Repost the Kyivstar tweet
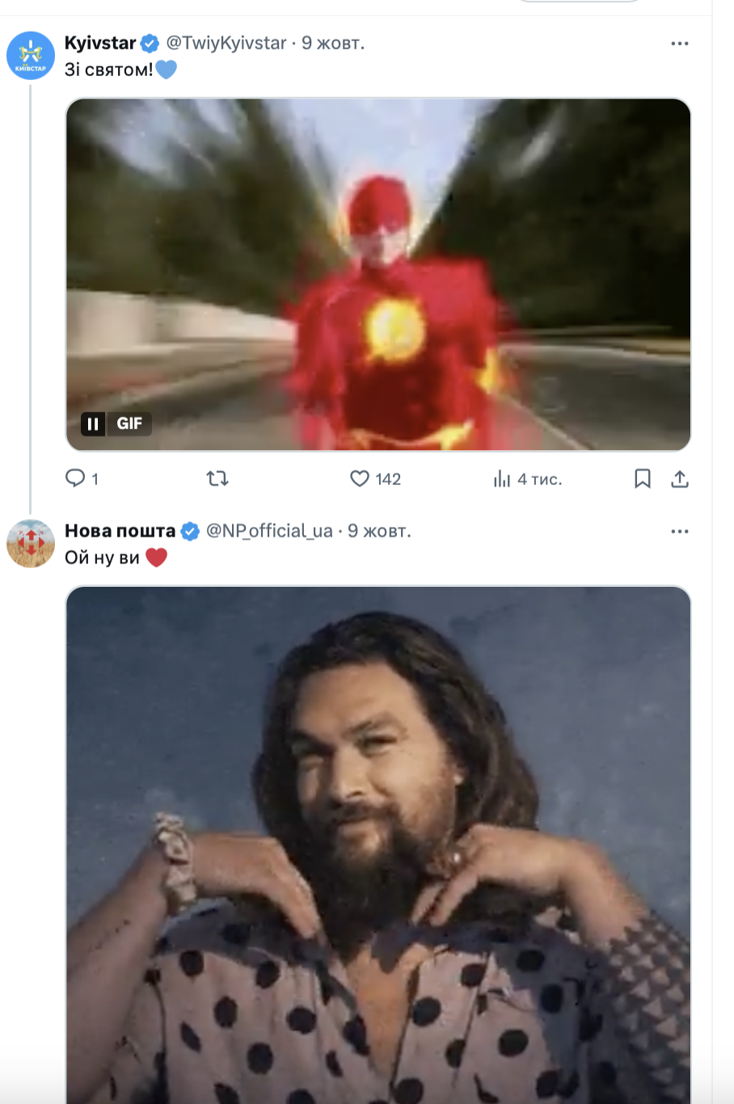This screenshot has height=1104, width=734. 217,478
